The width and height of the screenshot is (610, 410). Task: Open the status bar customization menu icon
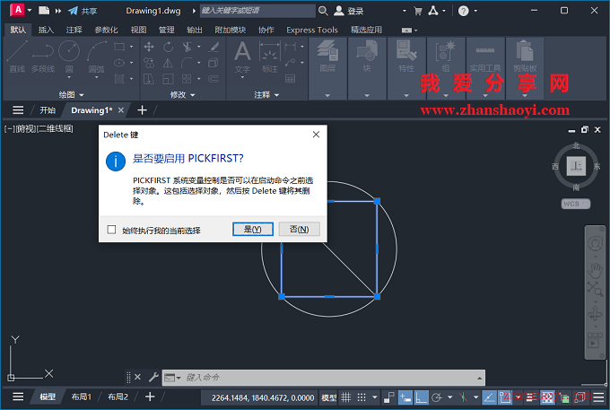(x=599, y=397)
